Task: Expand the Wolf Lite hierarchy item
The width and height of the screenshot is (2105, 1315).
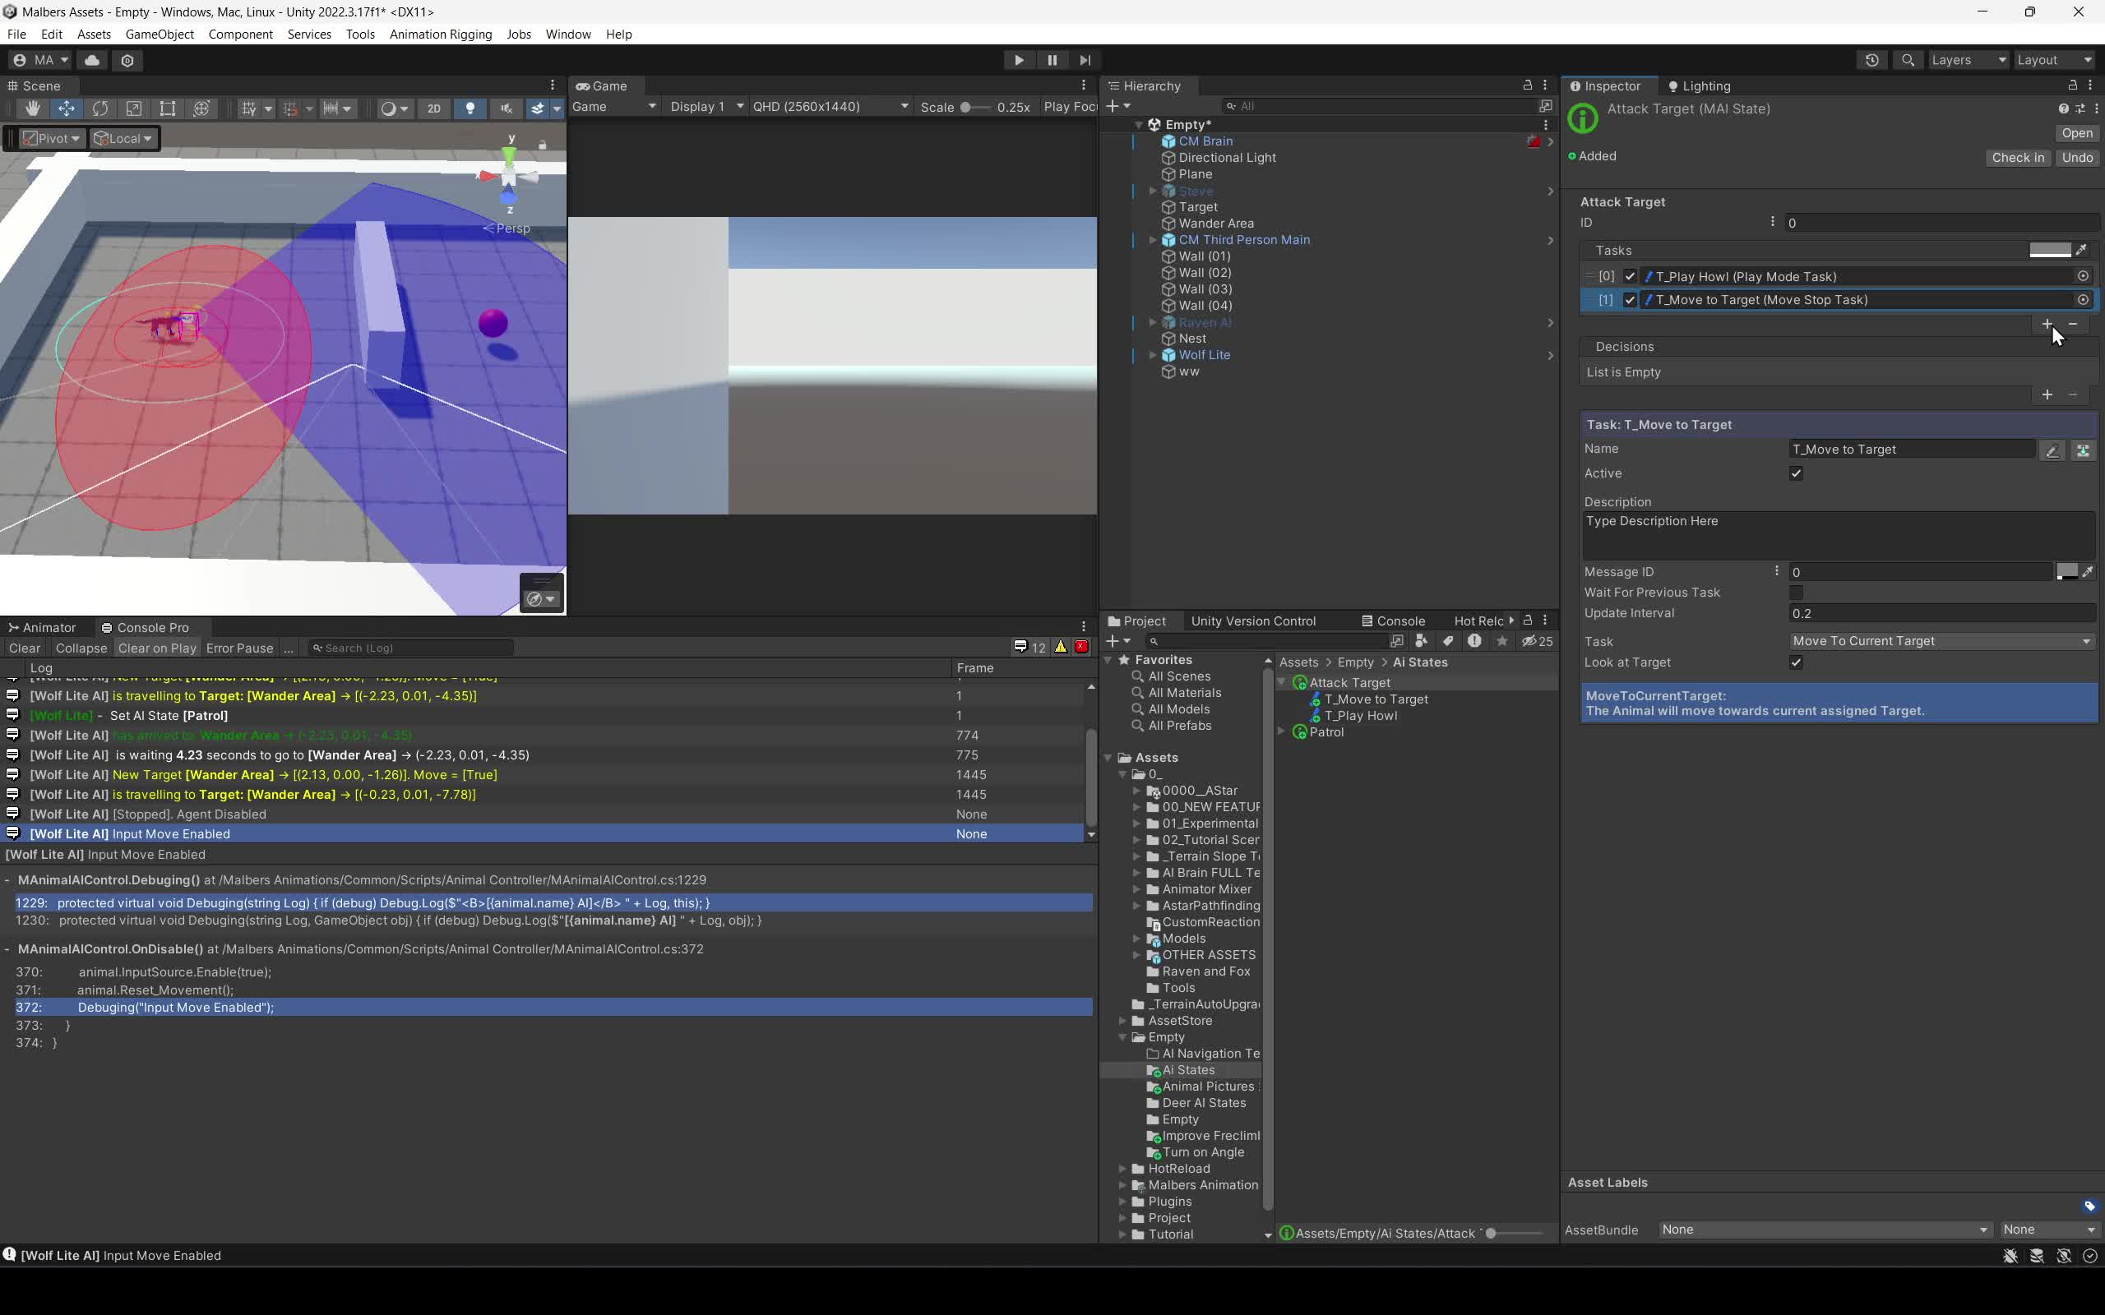Action: [1154, 355]
